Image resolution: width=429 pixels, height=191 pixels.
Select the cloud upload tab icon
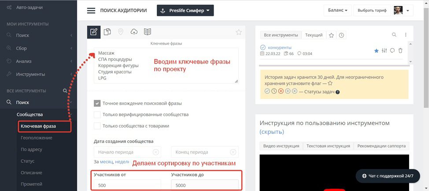pyautogui.click(x=134, y=32)
